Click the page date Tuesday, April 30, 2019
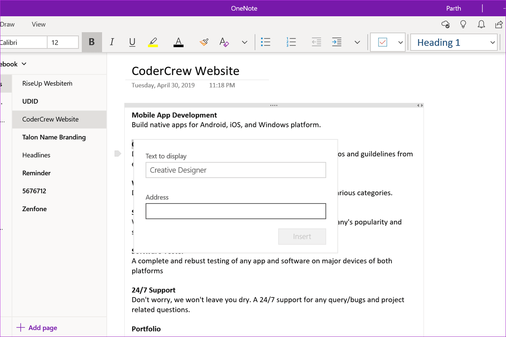Screen dimensions: 506x337 (x=163, y=85)
